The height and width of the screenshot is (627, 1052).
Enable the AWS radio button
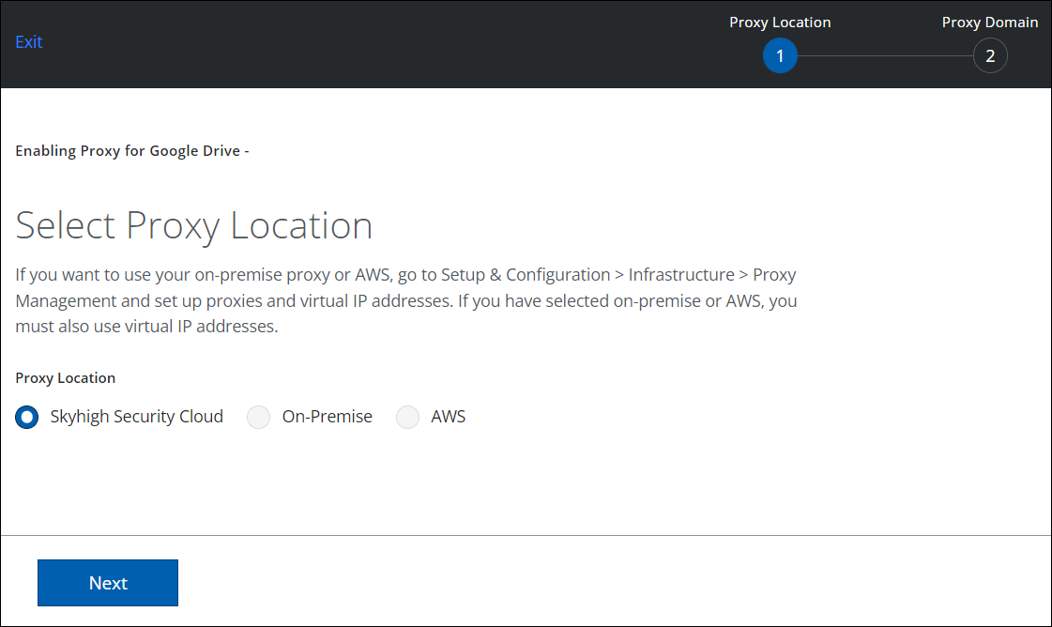[407, 417]
